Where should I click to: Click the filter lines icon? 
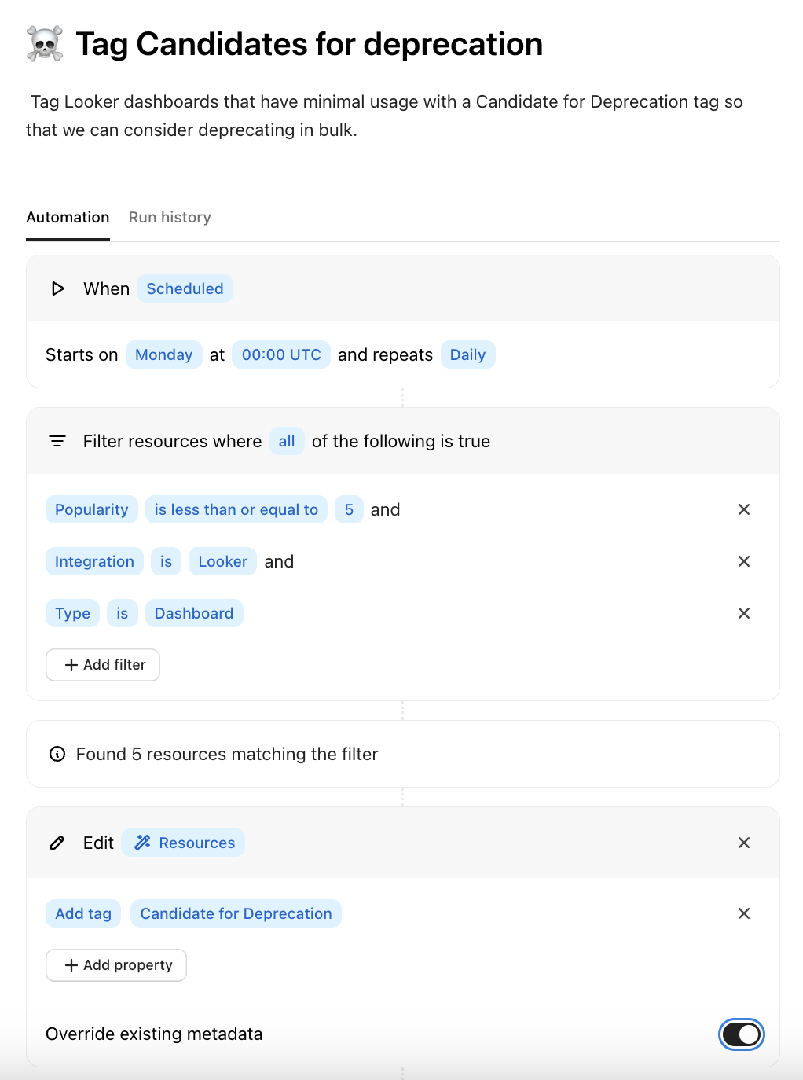point(57,441)
